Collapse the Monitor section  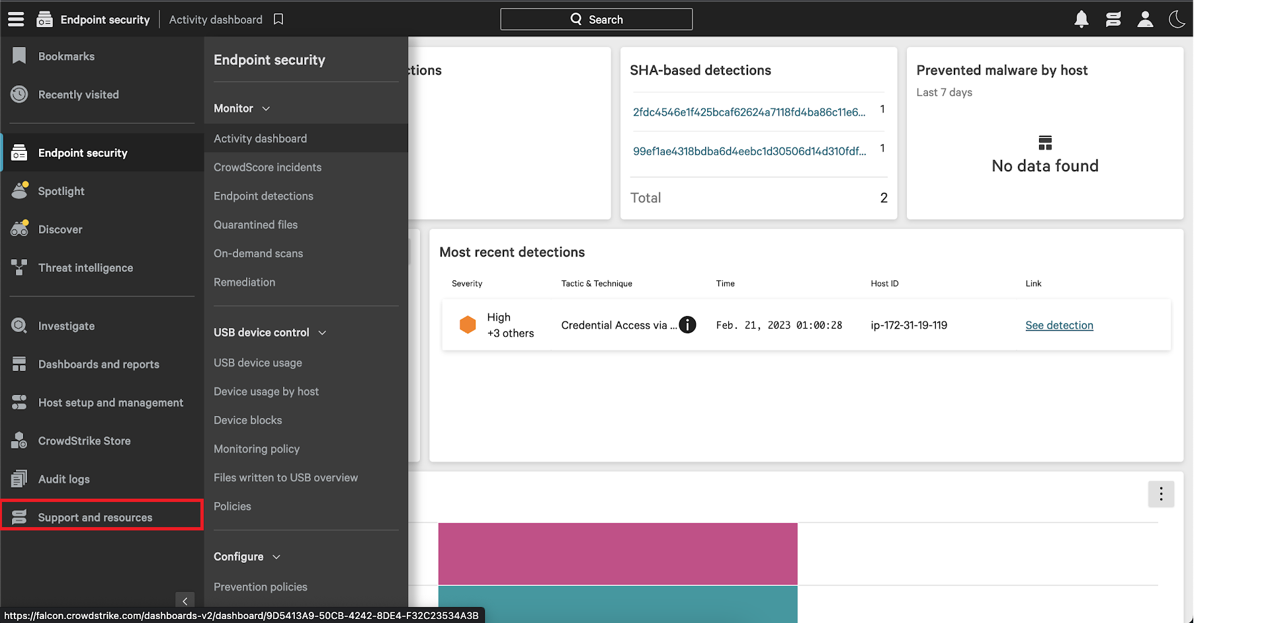[x=265, y=108]
